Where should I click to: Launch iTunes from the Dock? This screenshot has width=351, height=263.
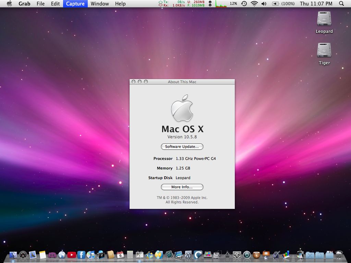point(91,255)
